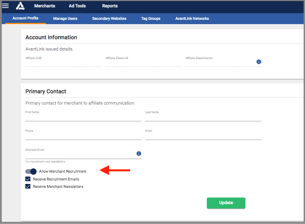305x224 pixels.
Task: Uncheck Receive Merchant Newsletters checkbox
Action: tap(28, 186)
